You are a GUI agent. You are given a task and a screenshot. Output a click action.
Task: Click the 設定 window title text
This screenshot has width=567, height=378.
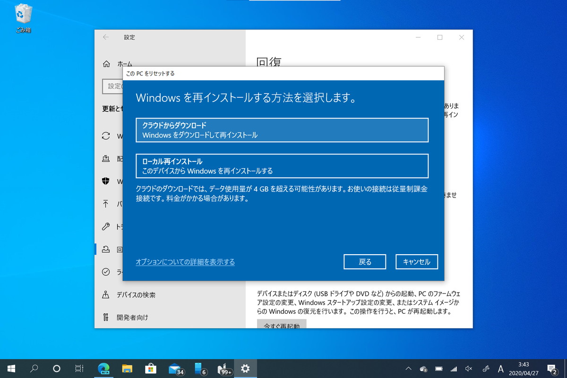(129, 37)
